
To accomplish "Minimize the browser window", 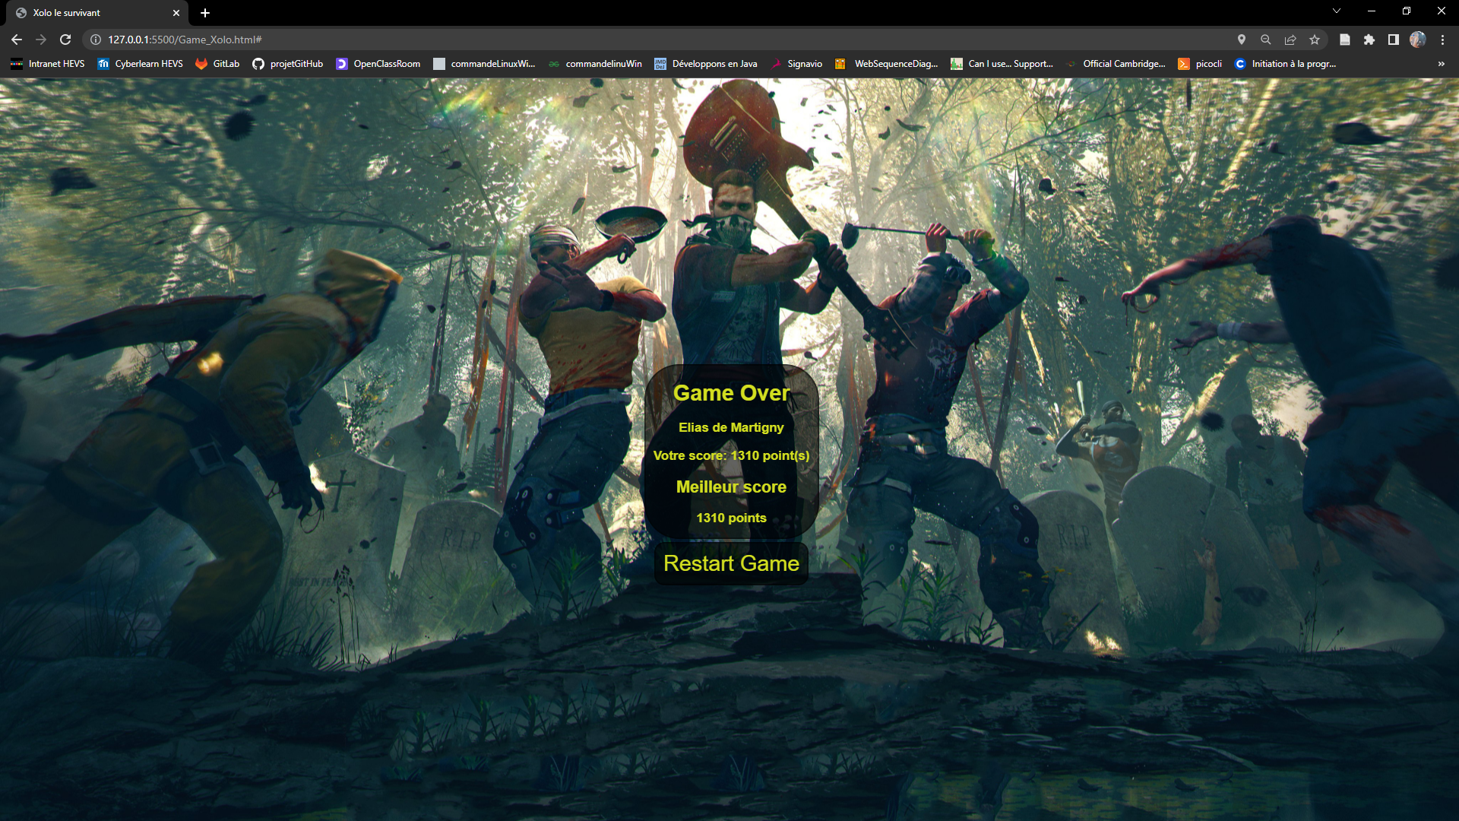I will pos(1372,11).
